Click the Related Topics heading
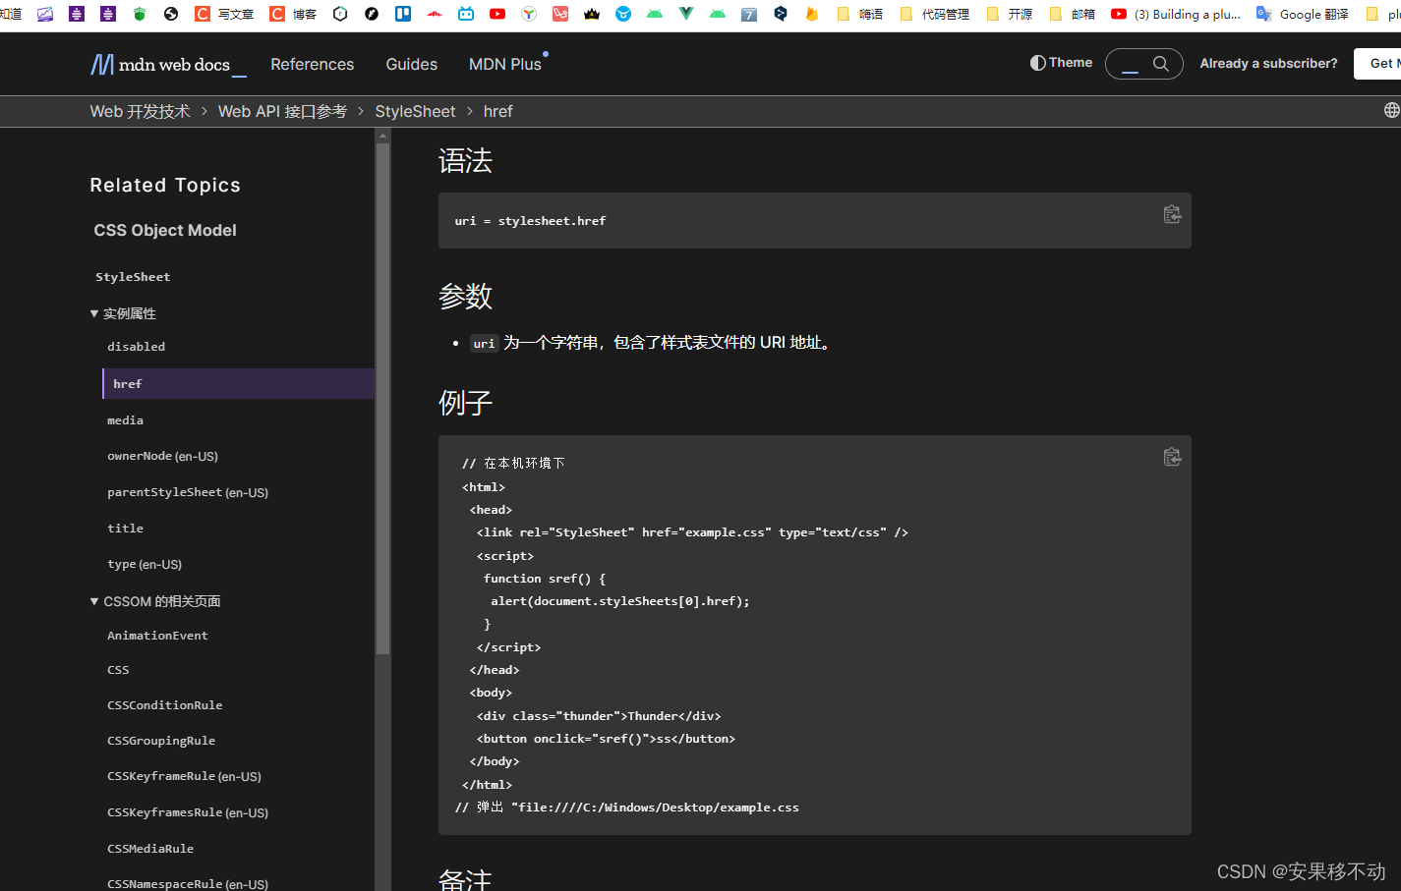 click(165, 185)
